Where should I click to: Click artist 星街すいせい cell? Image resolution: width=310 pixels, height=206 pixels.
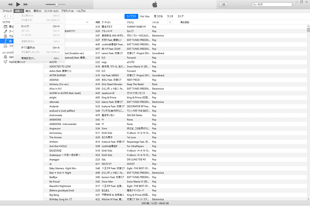(x=108, y=115)
